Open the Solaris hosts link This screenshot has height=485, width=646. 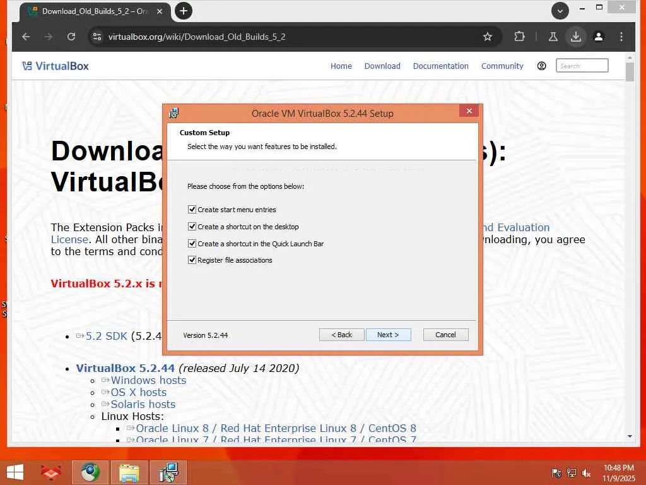143,404
